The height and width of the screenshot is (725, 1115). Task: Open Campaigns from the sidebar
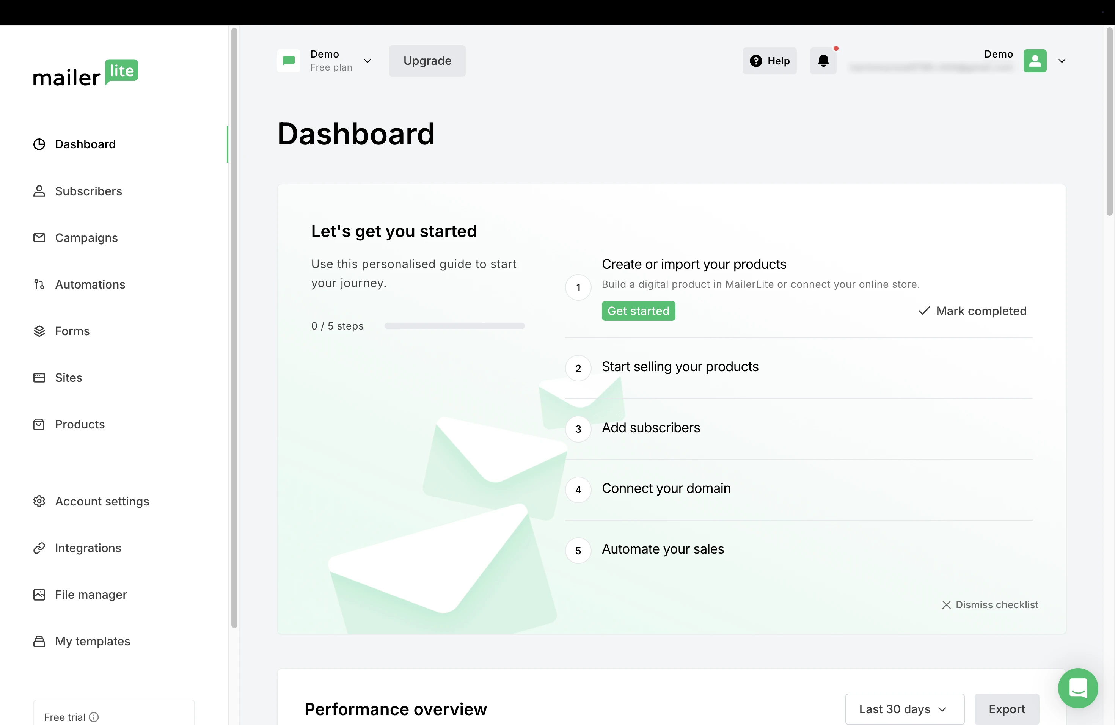coord(86,238)
